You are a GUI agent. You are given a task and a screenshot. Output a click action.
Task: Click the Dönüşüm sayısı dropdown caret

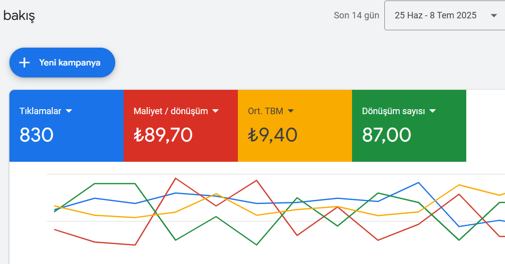tap(433, 111)
